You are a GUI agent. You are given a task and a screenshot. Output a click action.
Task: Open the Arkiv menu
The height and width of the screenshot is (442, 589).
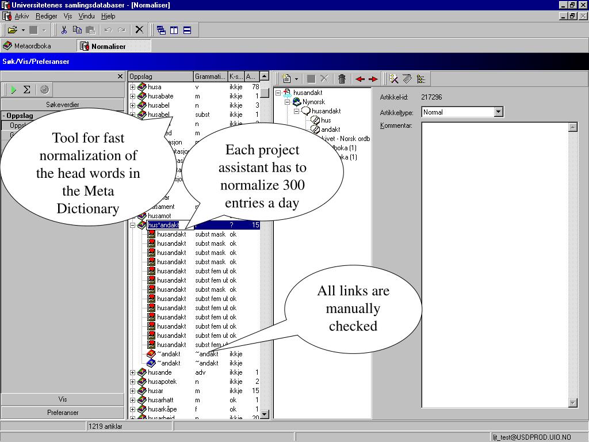point(21,16)
